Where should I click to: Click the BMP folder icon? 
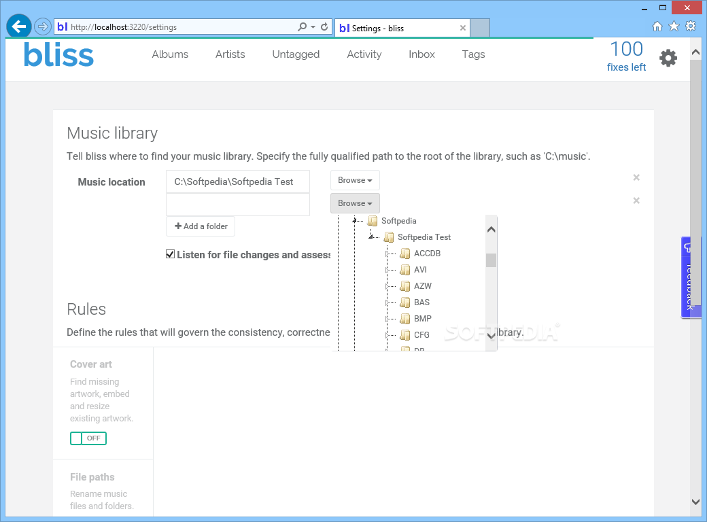(405, 319)
